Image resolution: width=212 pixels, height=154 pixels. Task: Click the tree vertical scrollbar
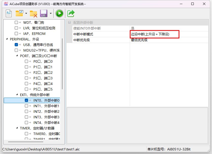click(62, 64)
